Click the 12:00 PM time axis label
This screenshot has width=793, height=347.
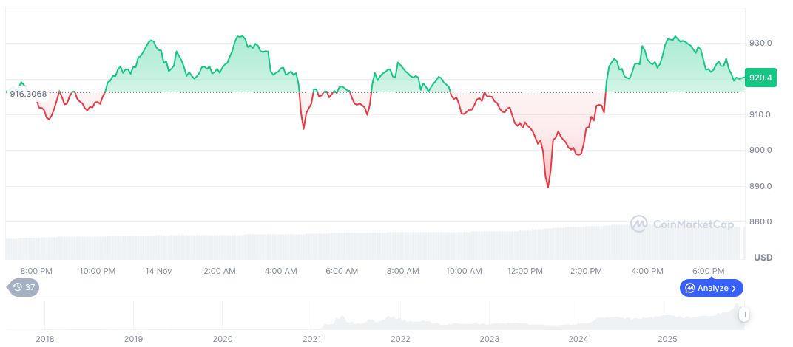(524, 271)
